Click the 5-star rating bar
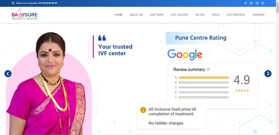This screenshot has width=279, height=135. click(204, 77)
